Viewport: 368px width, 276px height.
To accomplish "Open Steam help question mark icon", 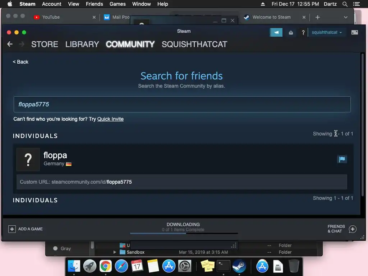I will coord(303,32).
